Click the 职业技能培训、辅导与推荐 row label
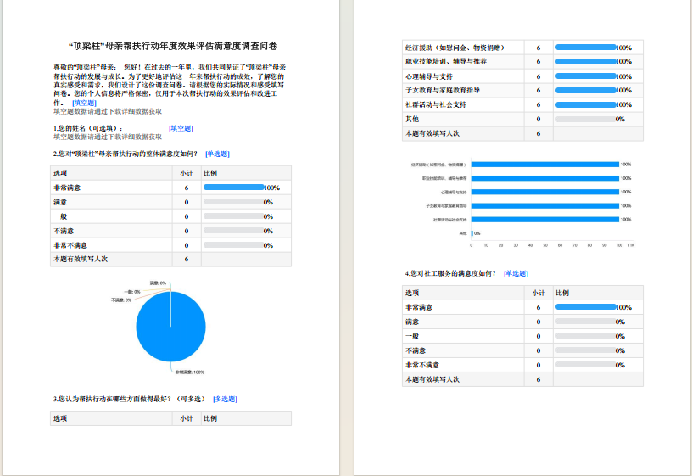The height and width of the screenshot is (476, 692). [445, 62]
